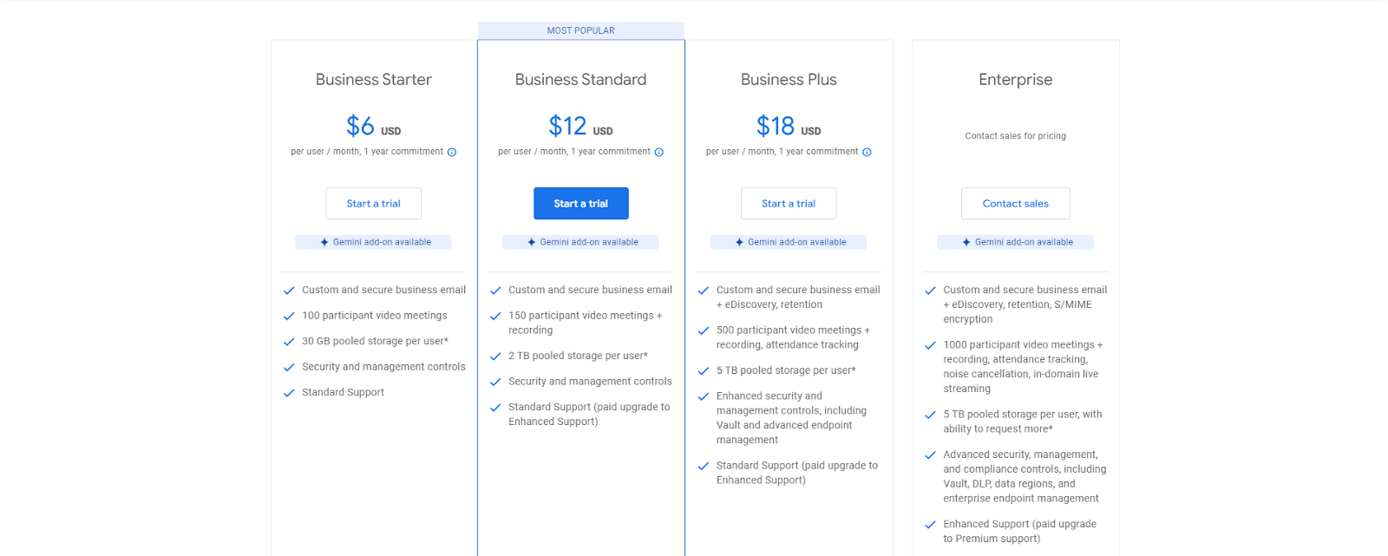Select the Enterprise plan title
1388x556 pixels.
[1016, 80]
